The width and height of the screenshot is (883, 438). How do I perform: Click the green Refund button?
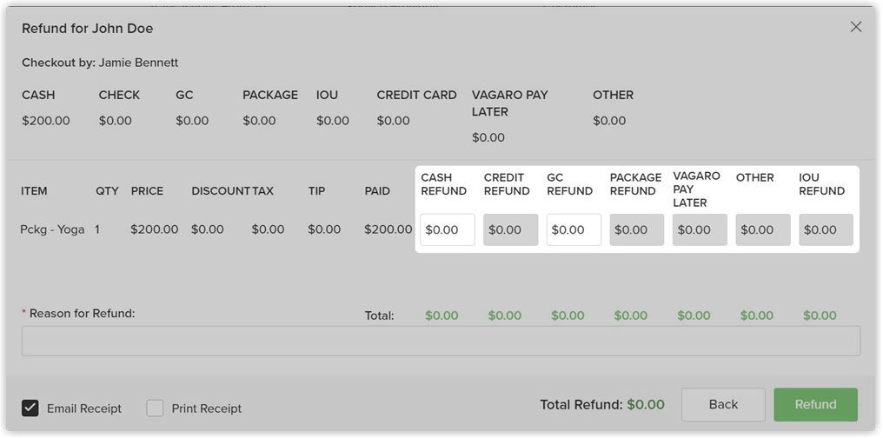coord(815,404)
